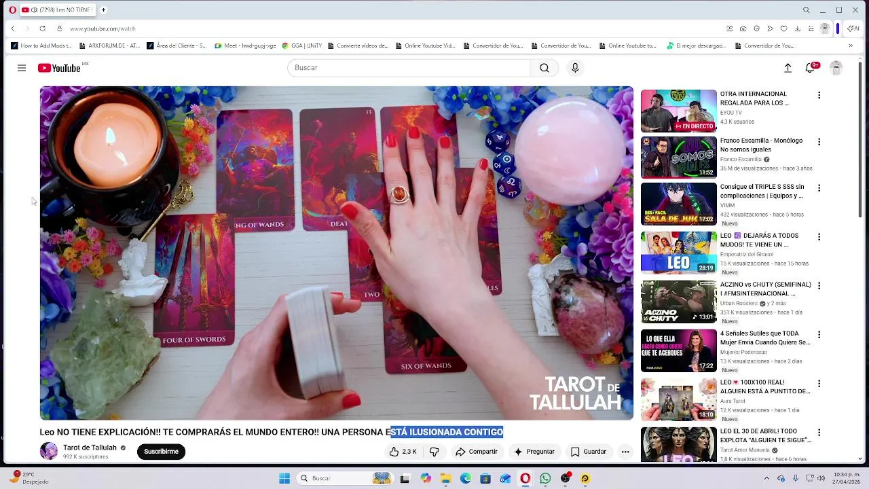
Task: Open more actions ellipsis under video
Action: [x=625, y=452]
